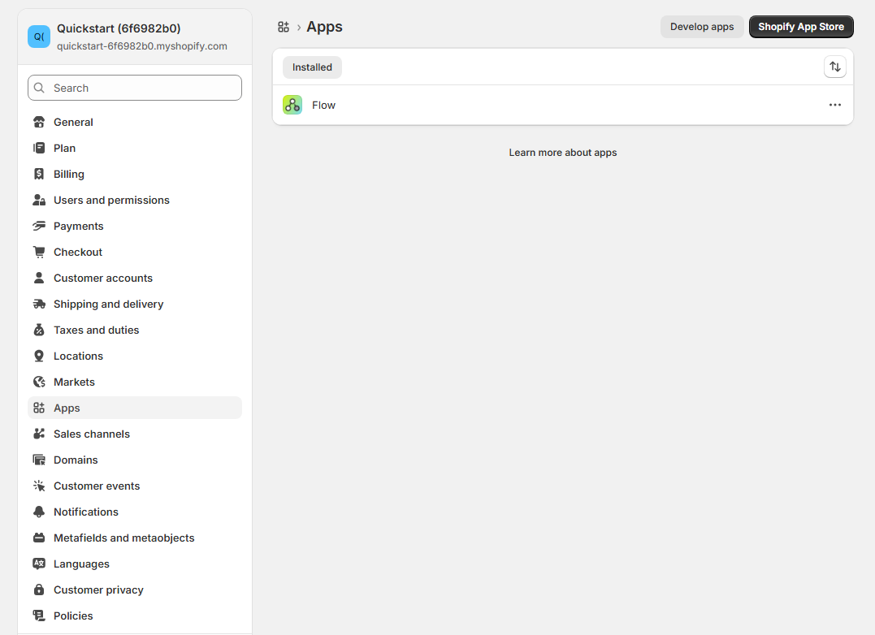Open the Sales channels section

point(91,434)
